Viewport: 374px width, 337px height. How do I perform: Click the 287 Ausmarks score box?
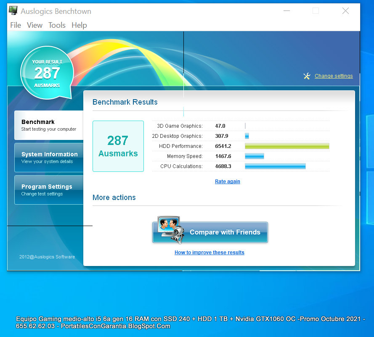click(x=118, y=146)
